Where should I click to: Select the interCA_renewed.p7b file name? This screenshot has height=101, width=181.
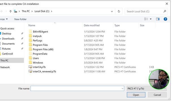click(44, 72)
